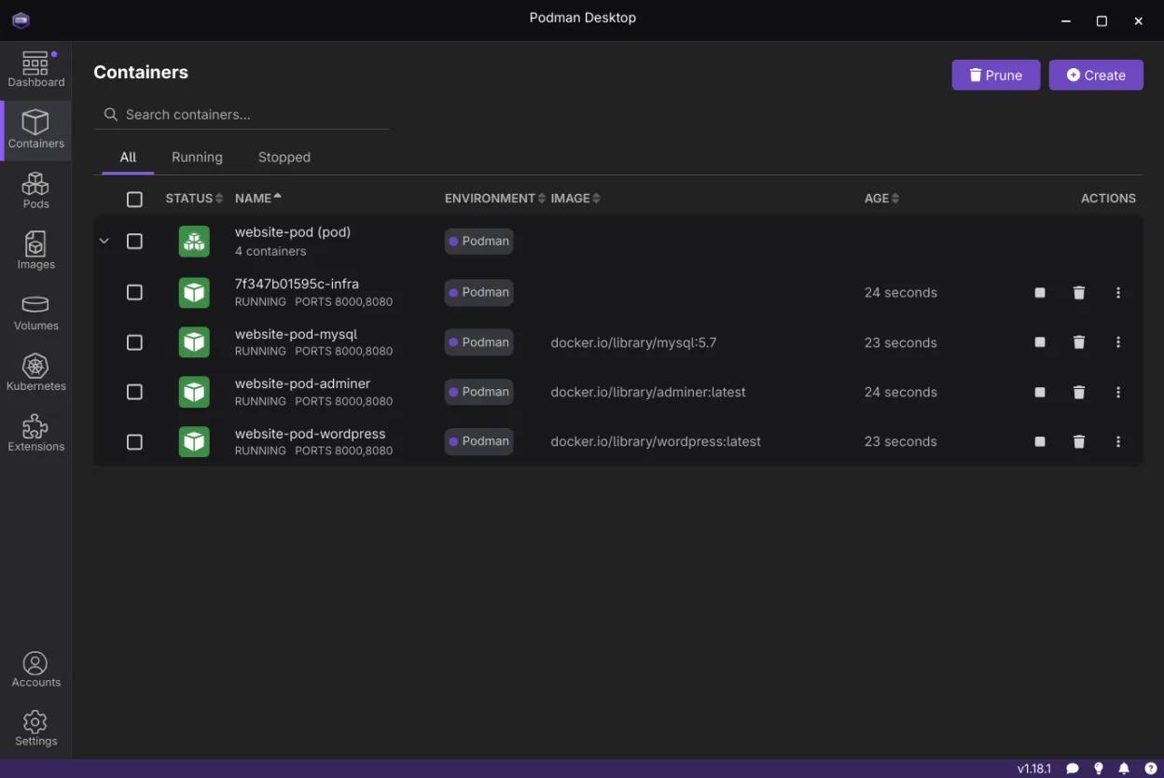Check the website-pod (pod) checkbox
This screenshot has width=1164, height=778.
pyautogui.click(x=134, y=242)
